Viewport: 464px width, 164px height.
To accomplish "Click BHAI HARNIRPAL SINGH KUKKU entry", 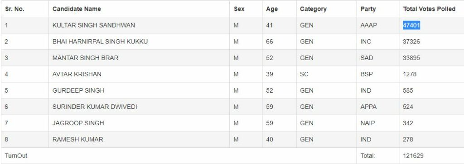I will coord(100,42).
